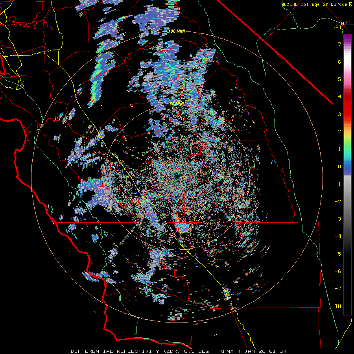Click the 3 value on the ZDR scale

[x=339, y=114]
